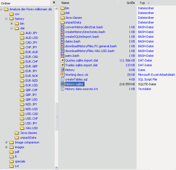Click the file name 'createTables.sql'
176x170 pixels.
click(76, 79)
